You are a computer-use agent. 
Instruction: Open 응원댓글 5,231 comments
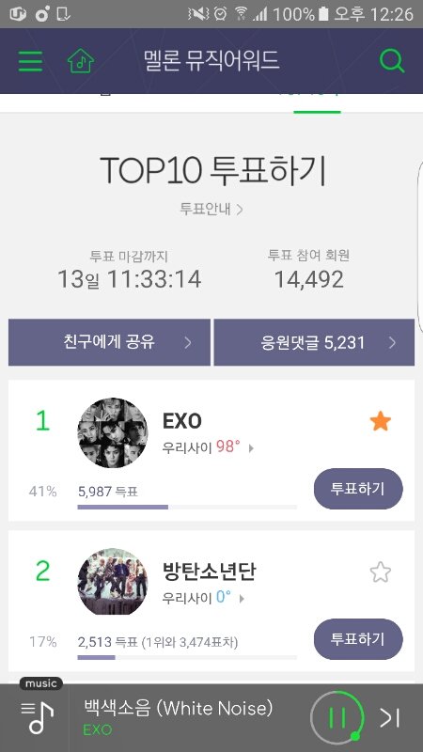pos(314,342)
